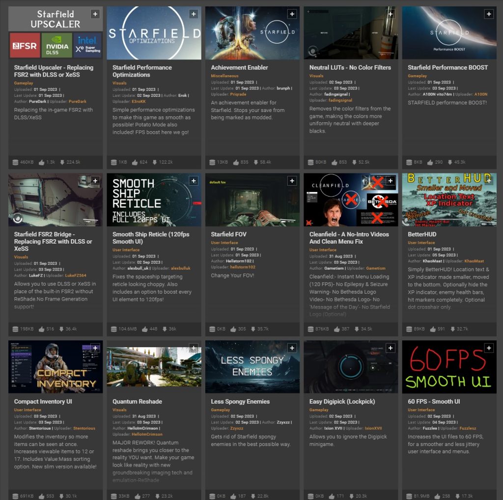Click file size icon on Starfield Performance BOOST card
503x500 pixels.
click(409, 162)
